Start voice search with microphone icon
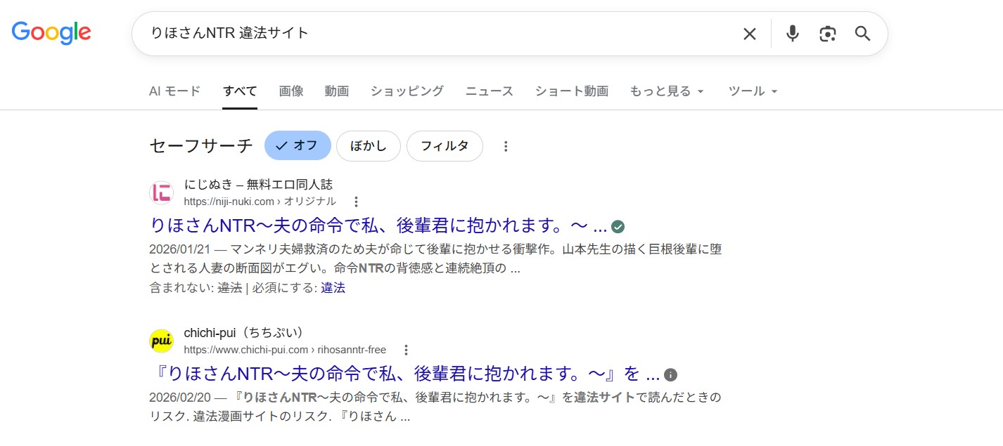This screenshot has width=1003, height=446. coord(793,34)
